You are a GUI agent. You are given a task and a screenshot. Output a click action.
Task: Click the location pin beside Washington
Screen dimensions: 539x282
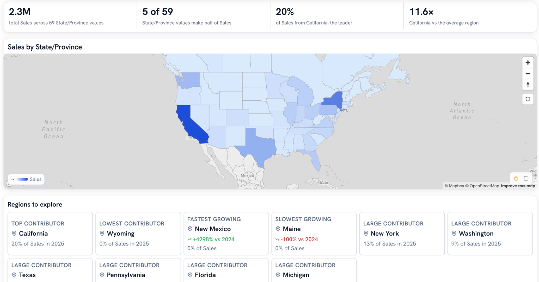coord(454,233)
